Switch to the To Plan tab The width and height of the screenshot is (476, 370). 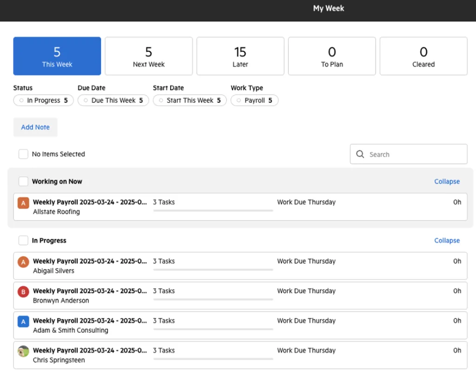tap(332, 56)
